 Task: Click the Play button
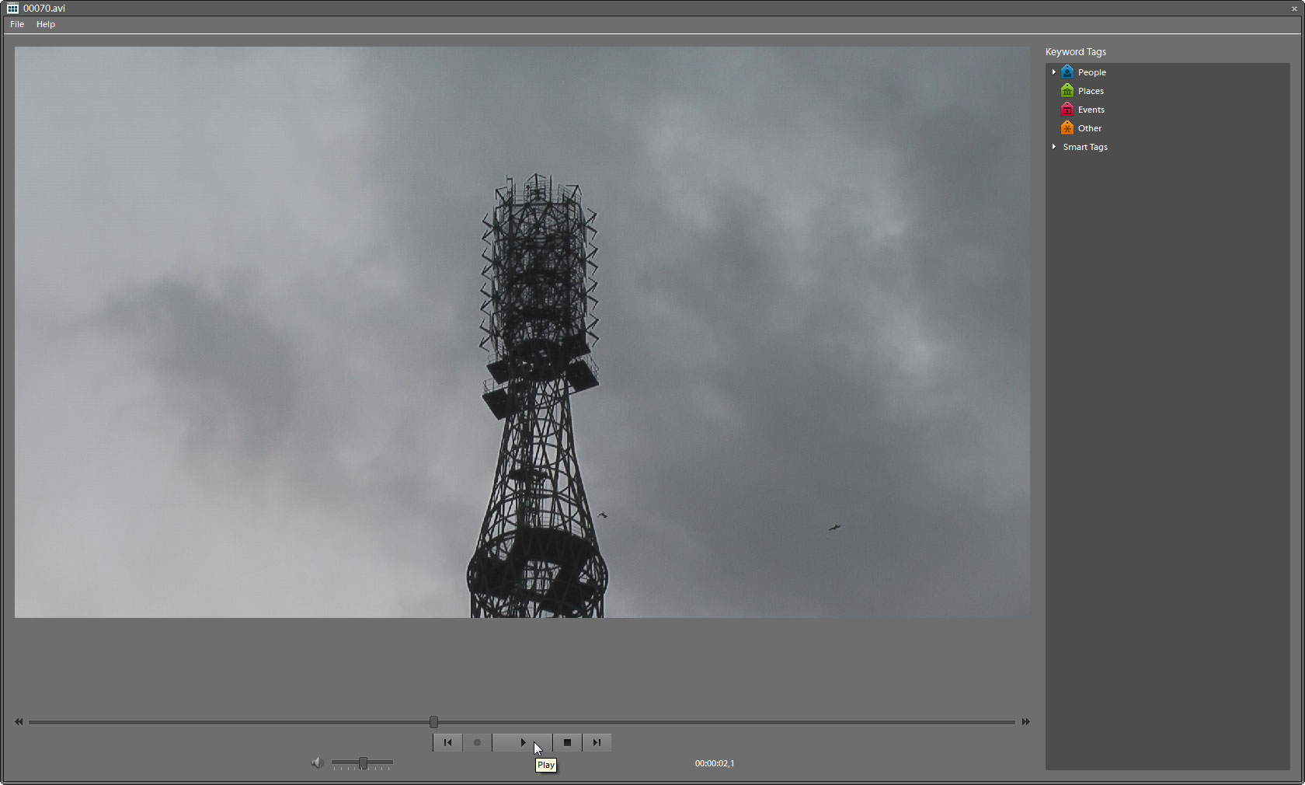522,742
